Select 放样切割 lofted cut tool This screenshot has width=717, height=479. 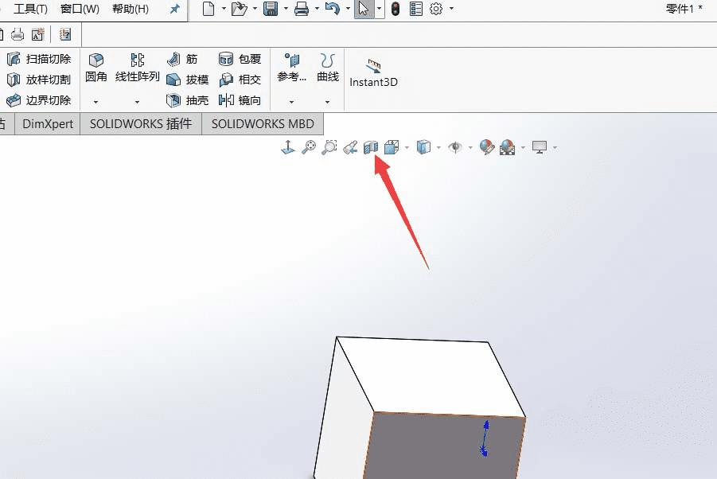click(39, 80)
